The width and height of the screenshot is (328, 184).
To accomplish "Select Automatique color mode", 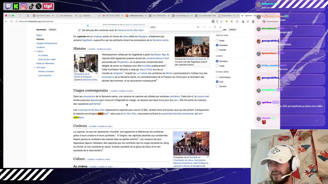I will (217, 77).
